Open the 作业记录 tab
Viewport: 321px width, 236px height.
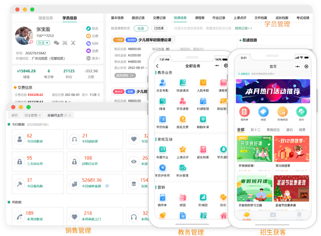(219, 18)
